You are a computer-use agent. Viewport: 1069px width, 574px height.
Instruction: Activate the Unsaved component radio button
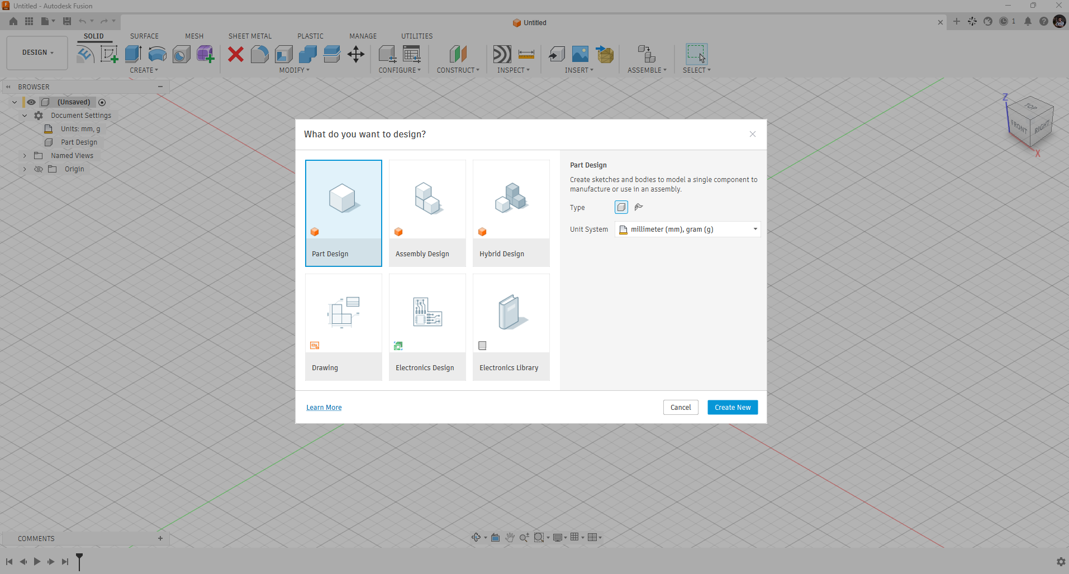coord(102,102)
